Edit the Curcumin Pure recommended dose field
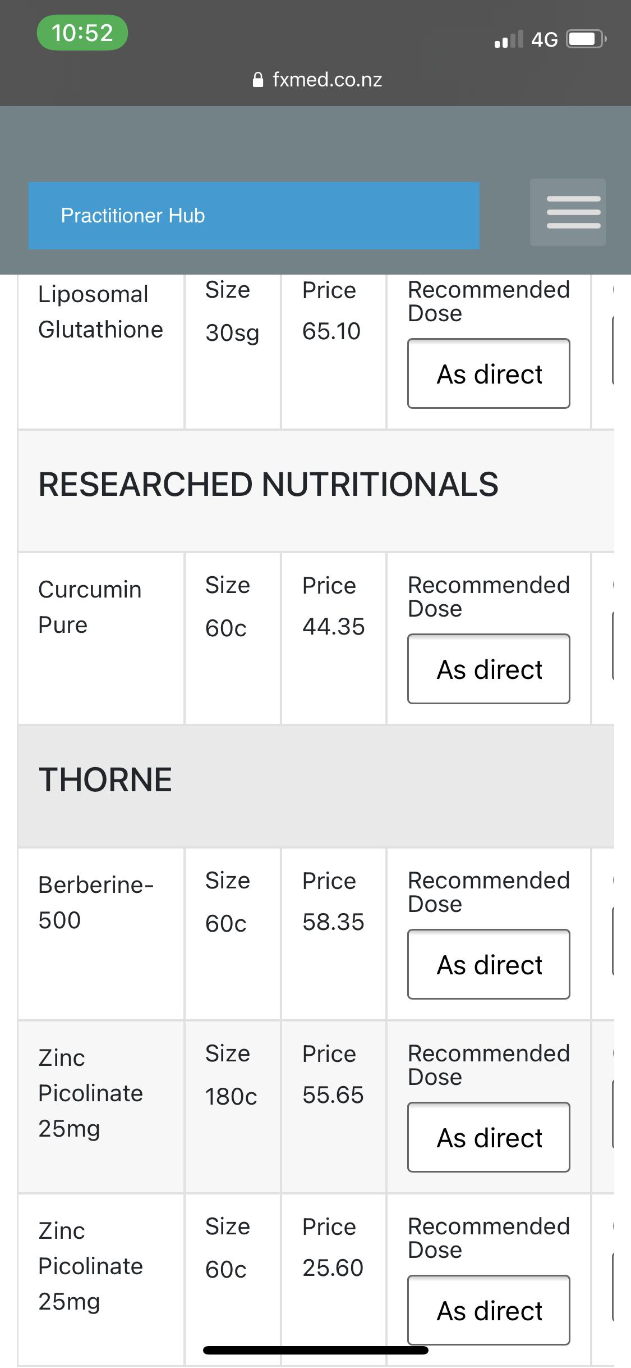Viewport: 631px width, 1368px height. (x=489, y=669)
